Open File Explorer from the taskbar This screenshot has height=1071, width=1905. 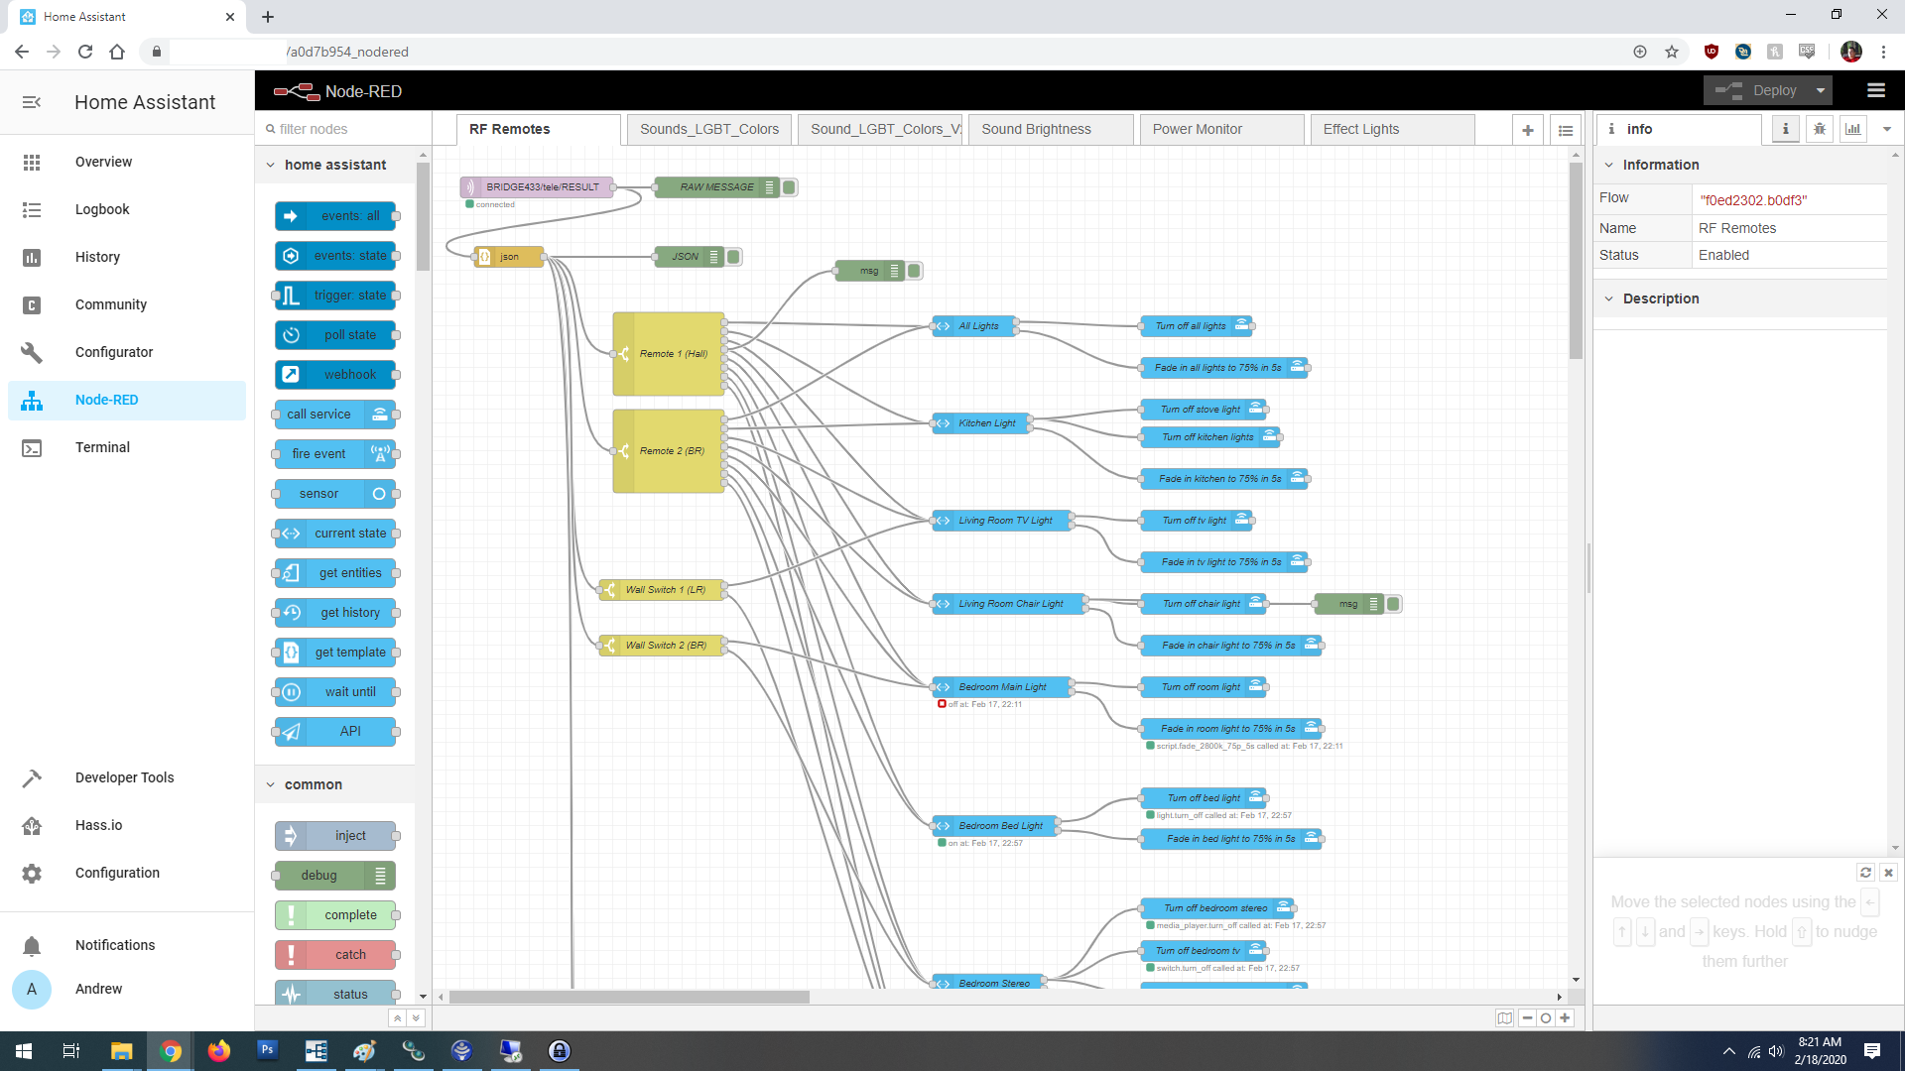click(121, 1051)
